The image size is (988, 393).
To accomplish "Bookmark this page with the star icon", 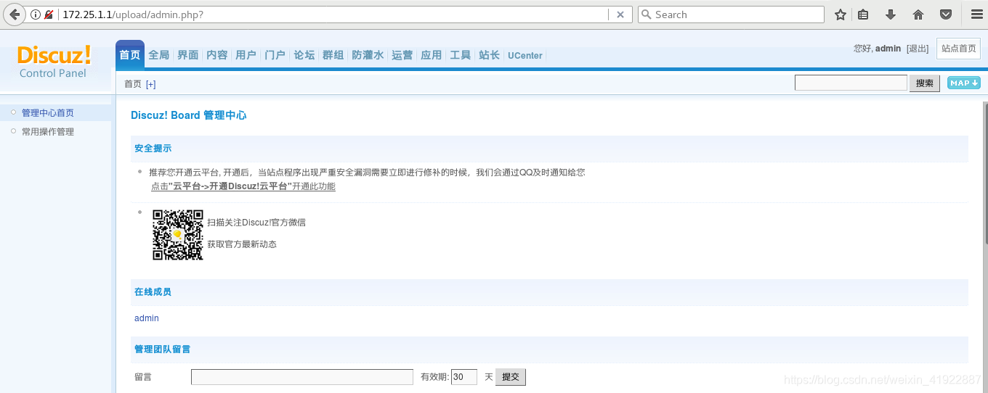I will (841, 15).
